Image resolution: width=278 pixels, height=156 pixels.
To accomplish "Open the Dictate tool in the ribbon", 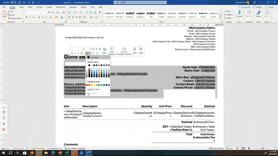I will pyautogui.click(x=240, y=14).
